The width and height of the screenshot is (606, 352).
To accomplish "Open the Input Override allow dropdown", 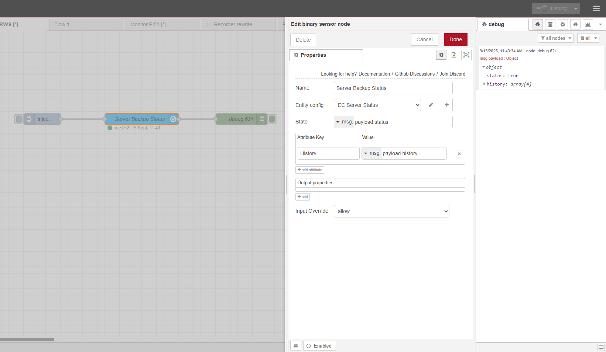I will point(391,211).
